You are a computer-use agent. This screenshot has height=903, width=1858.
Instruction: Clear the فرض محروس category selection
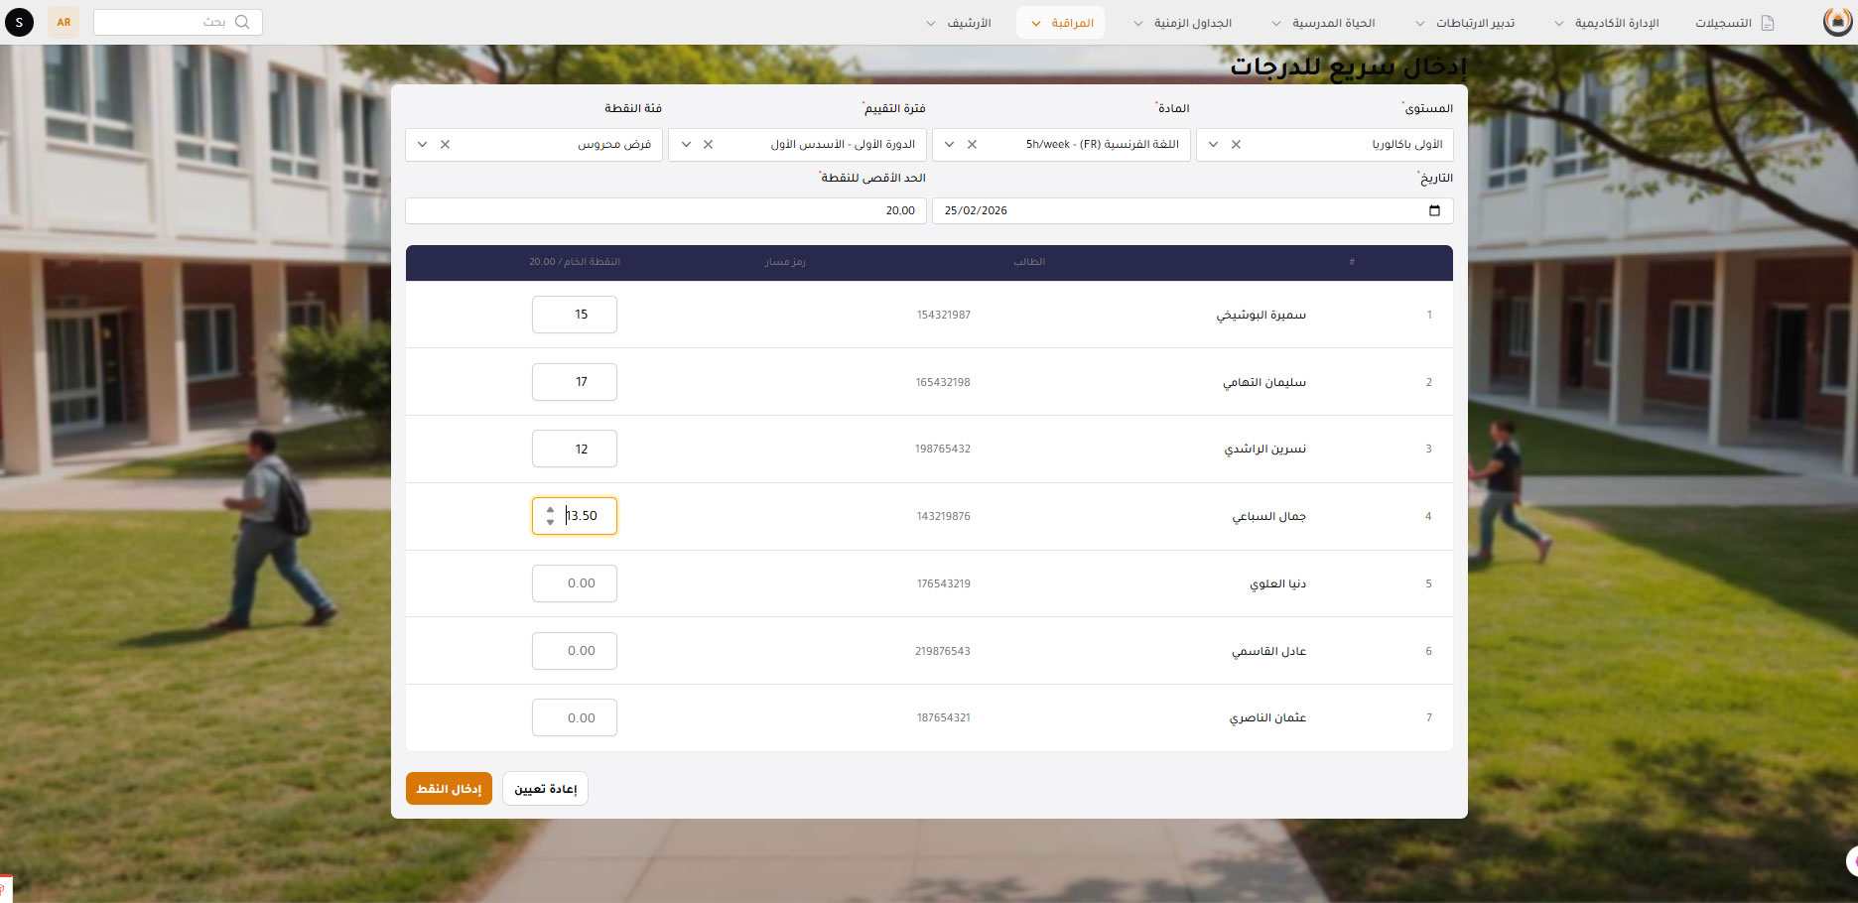tap(445, 145)
